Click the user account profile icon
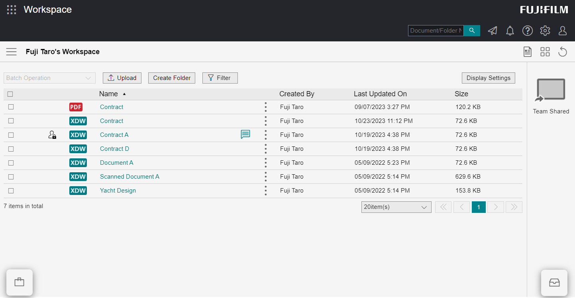This screenshot has height=298, width=575. (x=563, y=31)
